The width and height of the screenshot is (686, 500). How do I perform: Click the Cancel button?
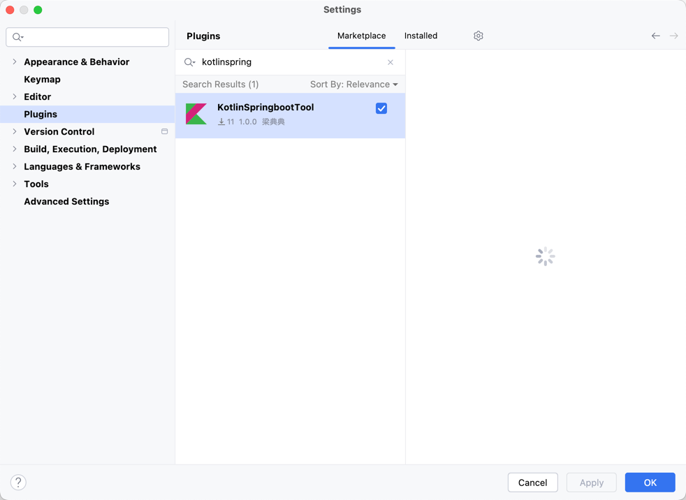point(532,483)
